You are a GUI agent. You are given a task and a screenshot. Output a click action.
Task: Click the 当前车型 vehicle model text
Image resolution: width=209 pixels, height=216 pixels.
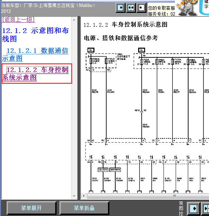click(x=48, y=8)
